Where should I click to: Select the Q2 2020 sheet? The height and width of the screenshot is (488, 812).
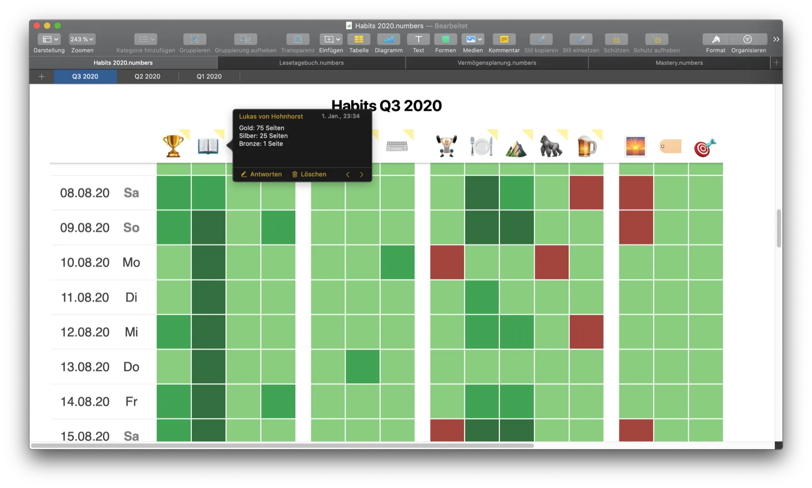(147, 76)
